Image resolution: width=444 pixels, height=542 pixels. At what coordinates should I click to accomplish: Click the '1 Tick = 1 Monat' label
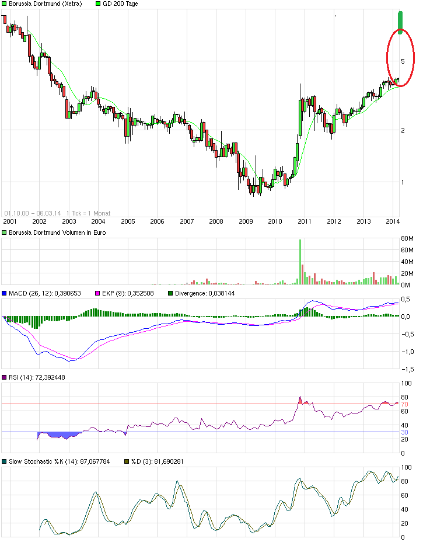point(88,213)
